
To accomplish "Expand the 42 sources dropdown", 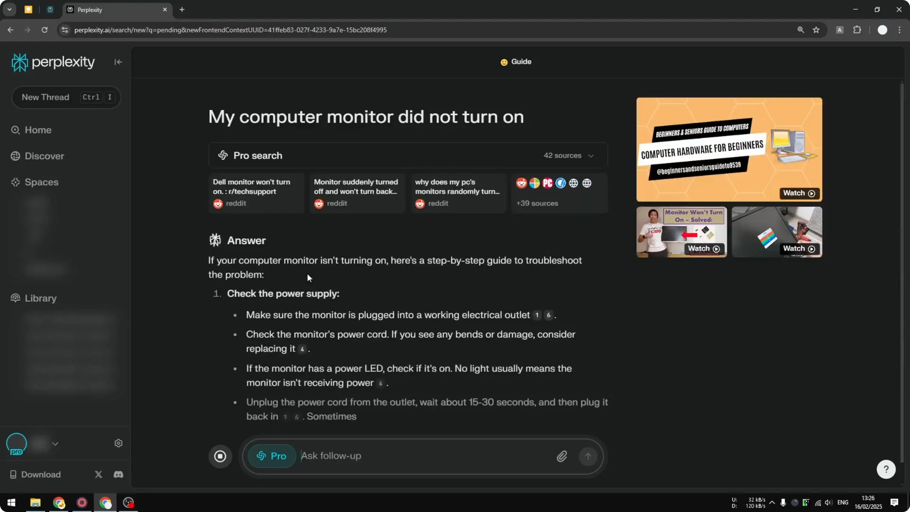I will pos(569,155).
